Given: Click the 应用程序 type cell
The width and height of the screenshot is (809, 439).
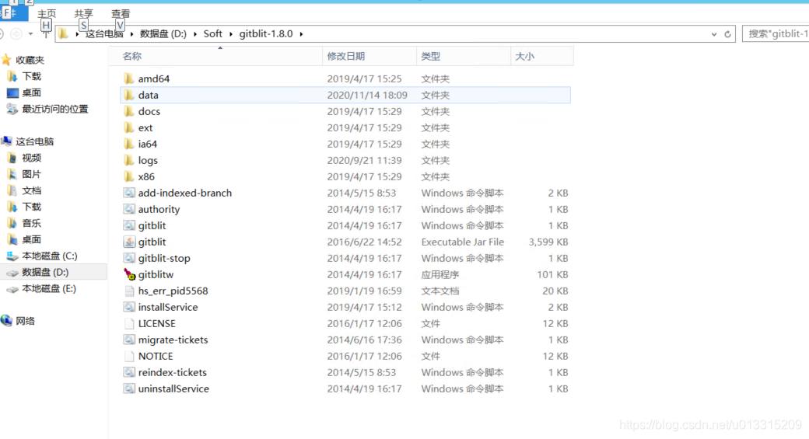Looking at the screenshot, I should [440, 274].
